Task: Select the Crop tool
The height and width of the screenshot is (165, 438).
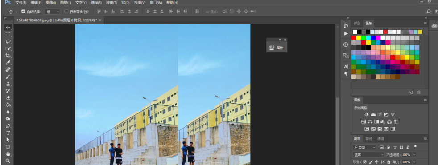Action: pyautogui.click(x=8, y=56)
